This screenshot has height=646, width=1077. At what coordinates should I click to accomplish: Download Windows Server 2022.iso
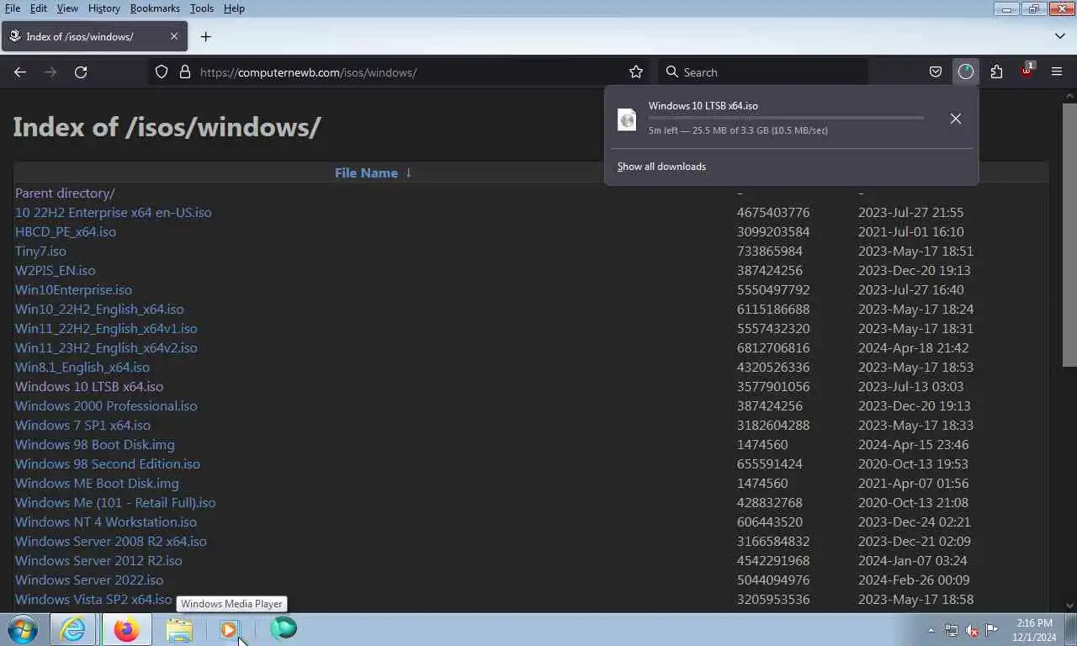coord(89,580)
